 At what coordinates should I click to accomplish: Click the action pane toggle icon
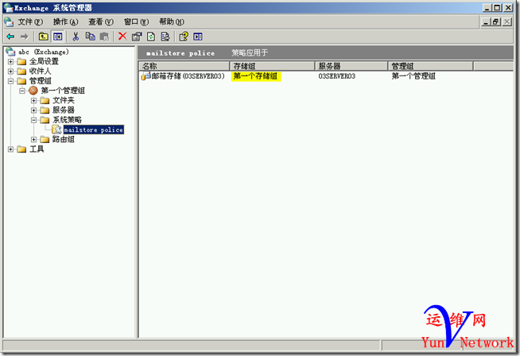[x=198, y=37]
